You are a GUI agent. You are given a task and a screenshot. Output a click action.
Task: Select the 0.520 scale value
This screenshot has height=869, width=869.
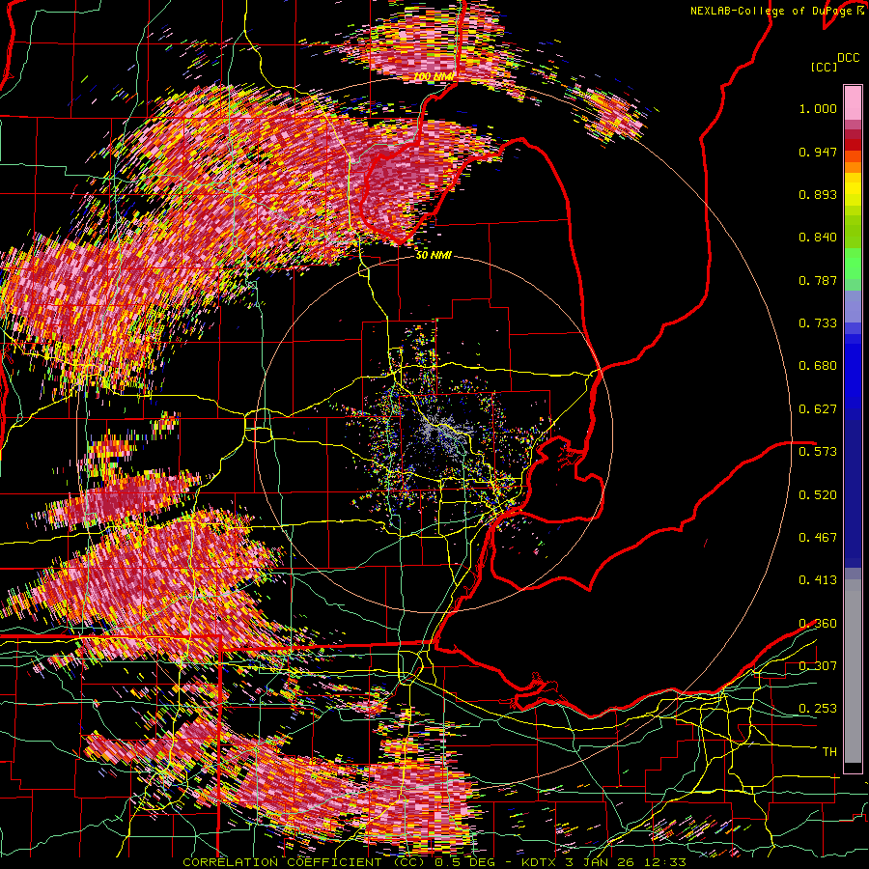click(818, 495)
